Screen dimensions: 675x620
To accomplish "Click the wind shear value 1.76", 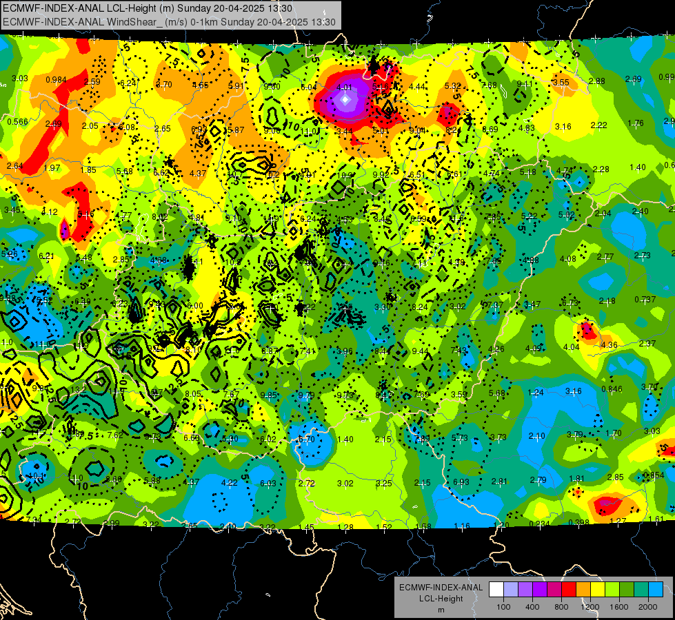I will click(636, 123).
